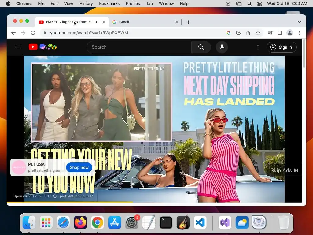Image resolution: width=313 pixels, height=235 pixels.
Task: Install app via address bar download icon
Action: [238, 33]
